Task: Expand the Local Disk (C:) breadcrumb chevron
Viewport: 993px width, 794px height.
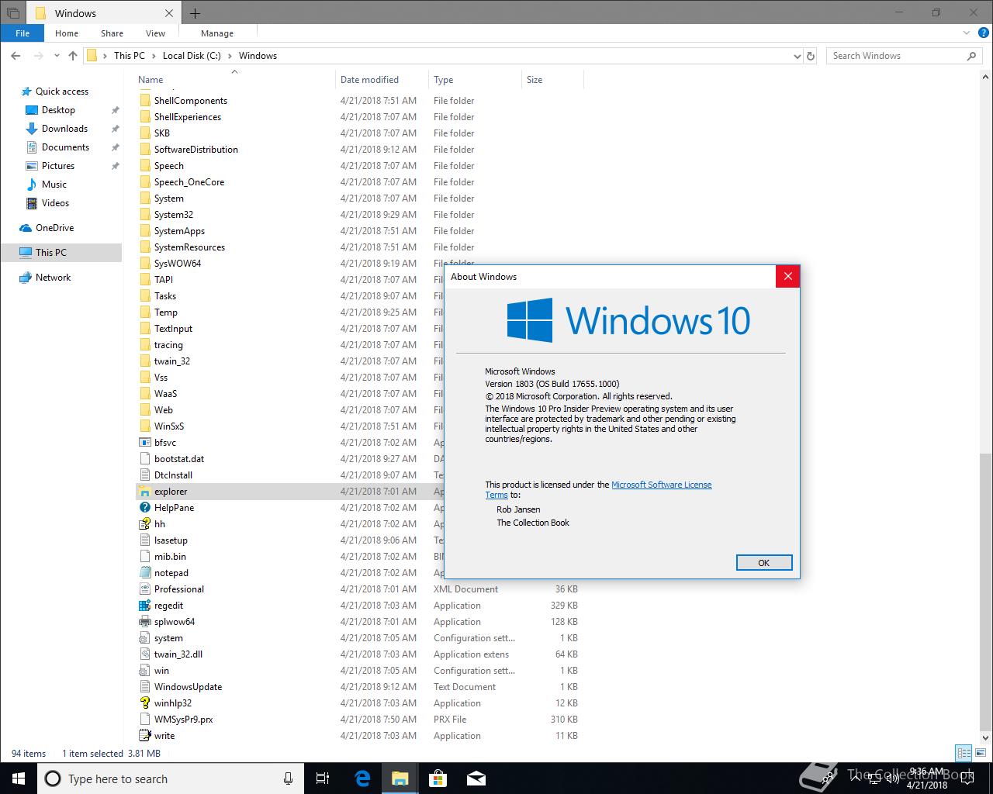Action: click(x=230, y=56)
